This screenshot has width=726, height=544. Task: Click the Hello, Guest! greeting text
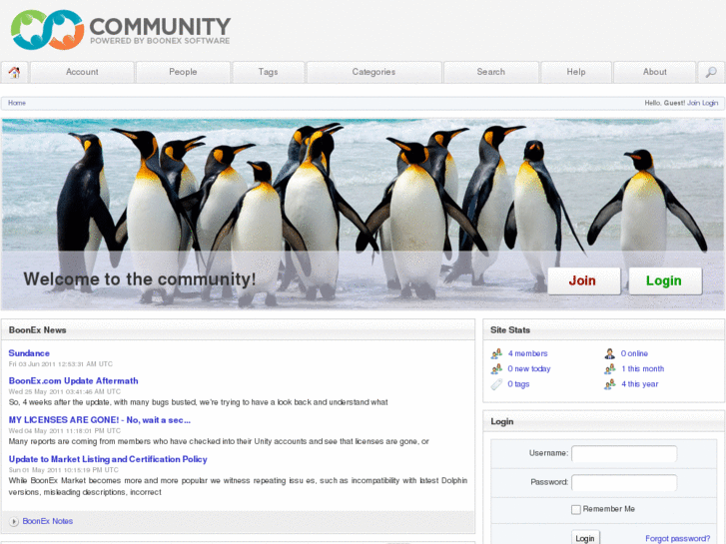(x=665, y=103)
